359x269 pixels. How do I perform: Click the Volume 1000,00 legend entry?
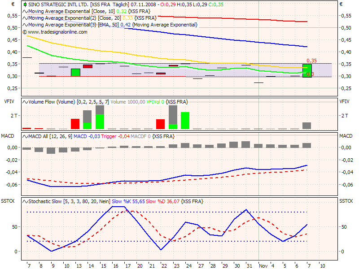[x=128, y=102]
